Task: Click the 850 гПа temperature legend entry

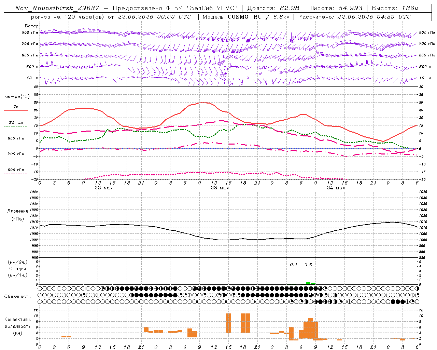Action: pyautogui.click(x=16, y=138)
